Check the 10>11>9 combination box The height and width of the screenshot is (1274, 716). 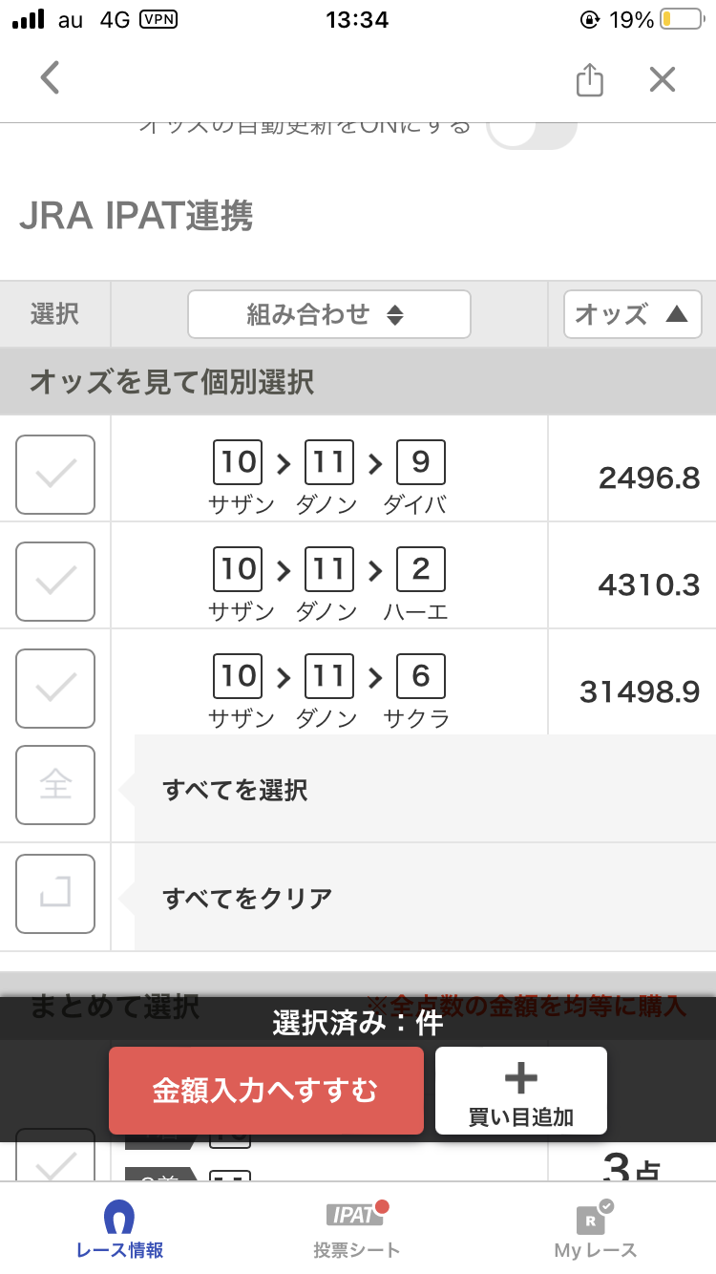click(55, 475)
